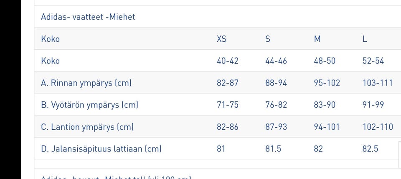Select the XS size column header
The width and height of the screenshot is (401, 179).
point(221,39)
